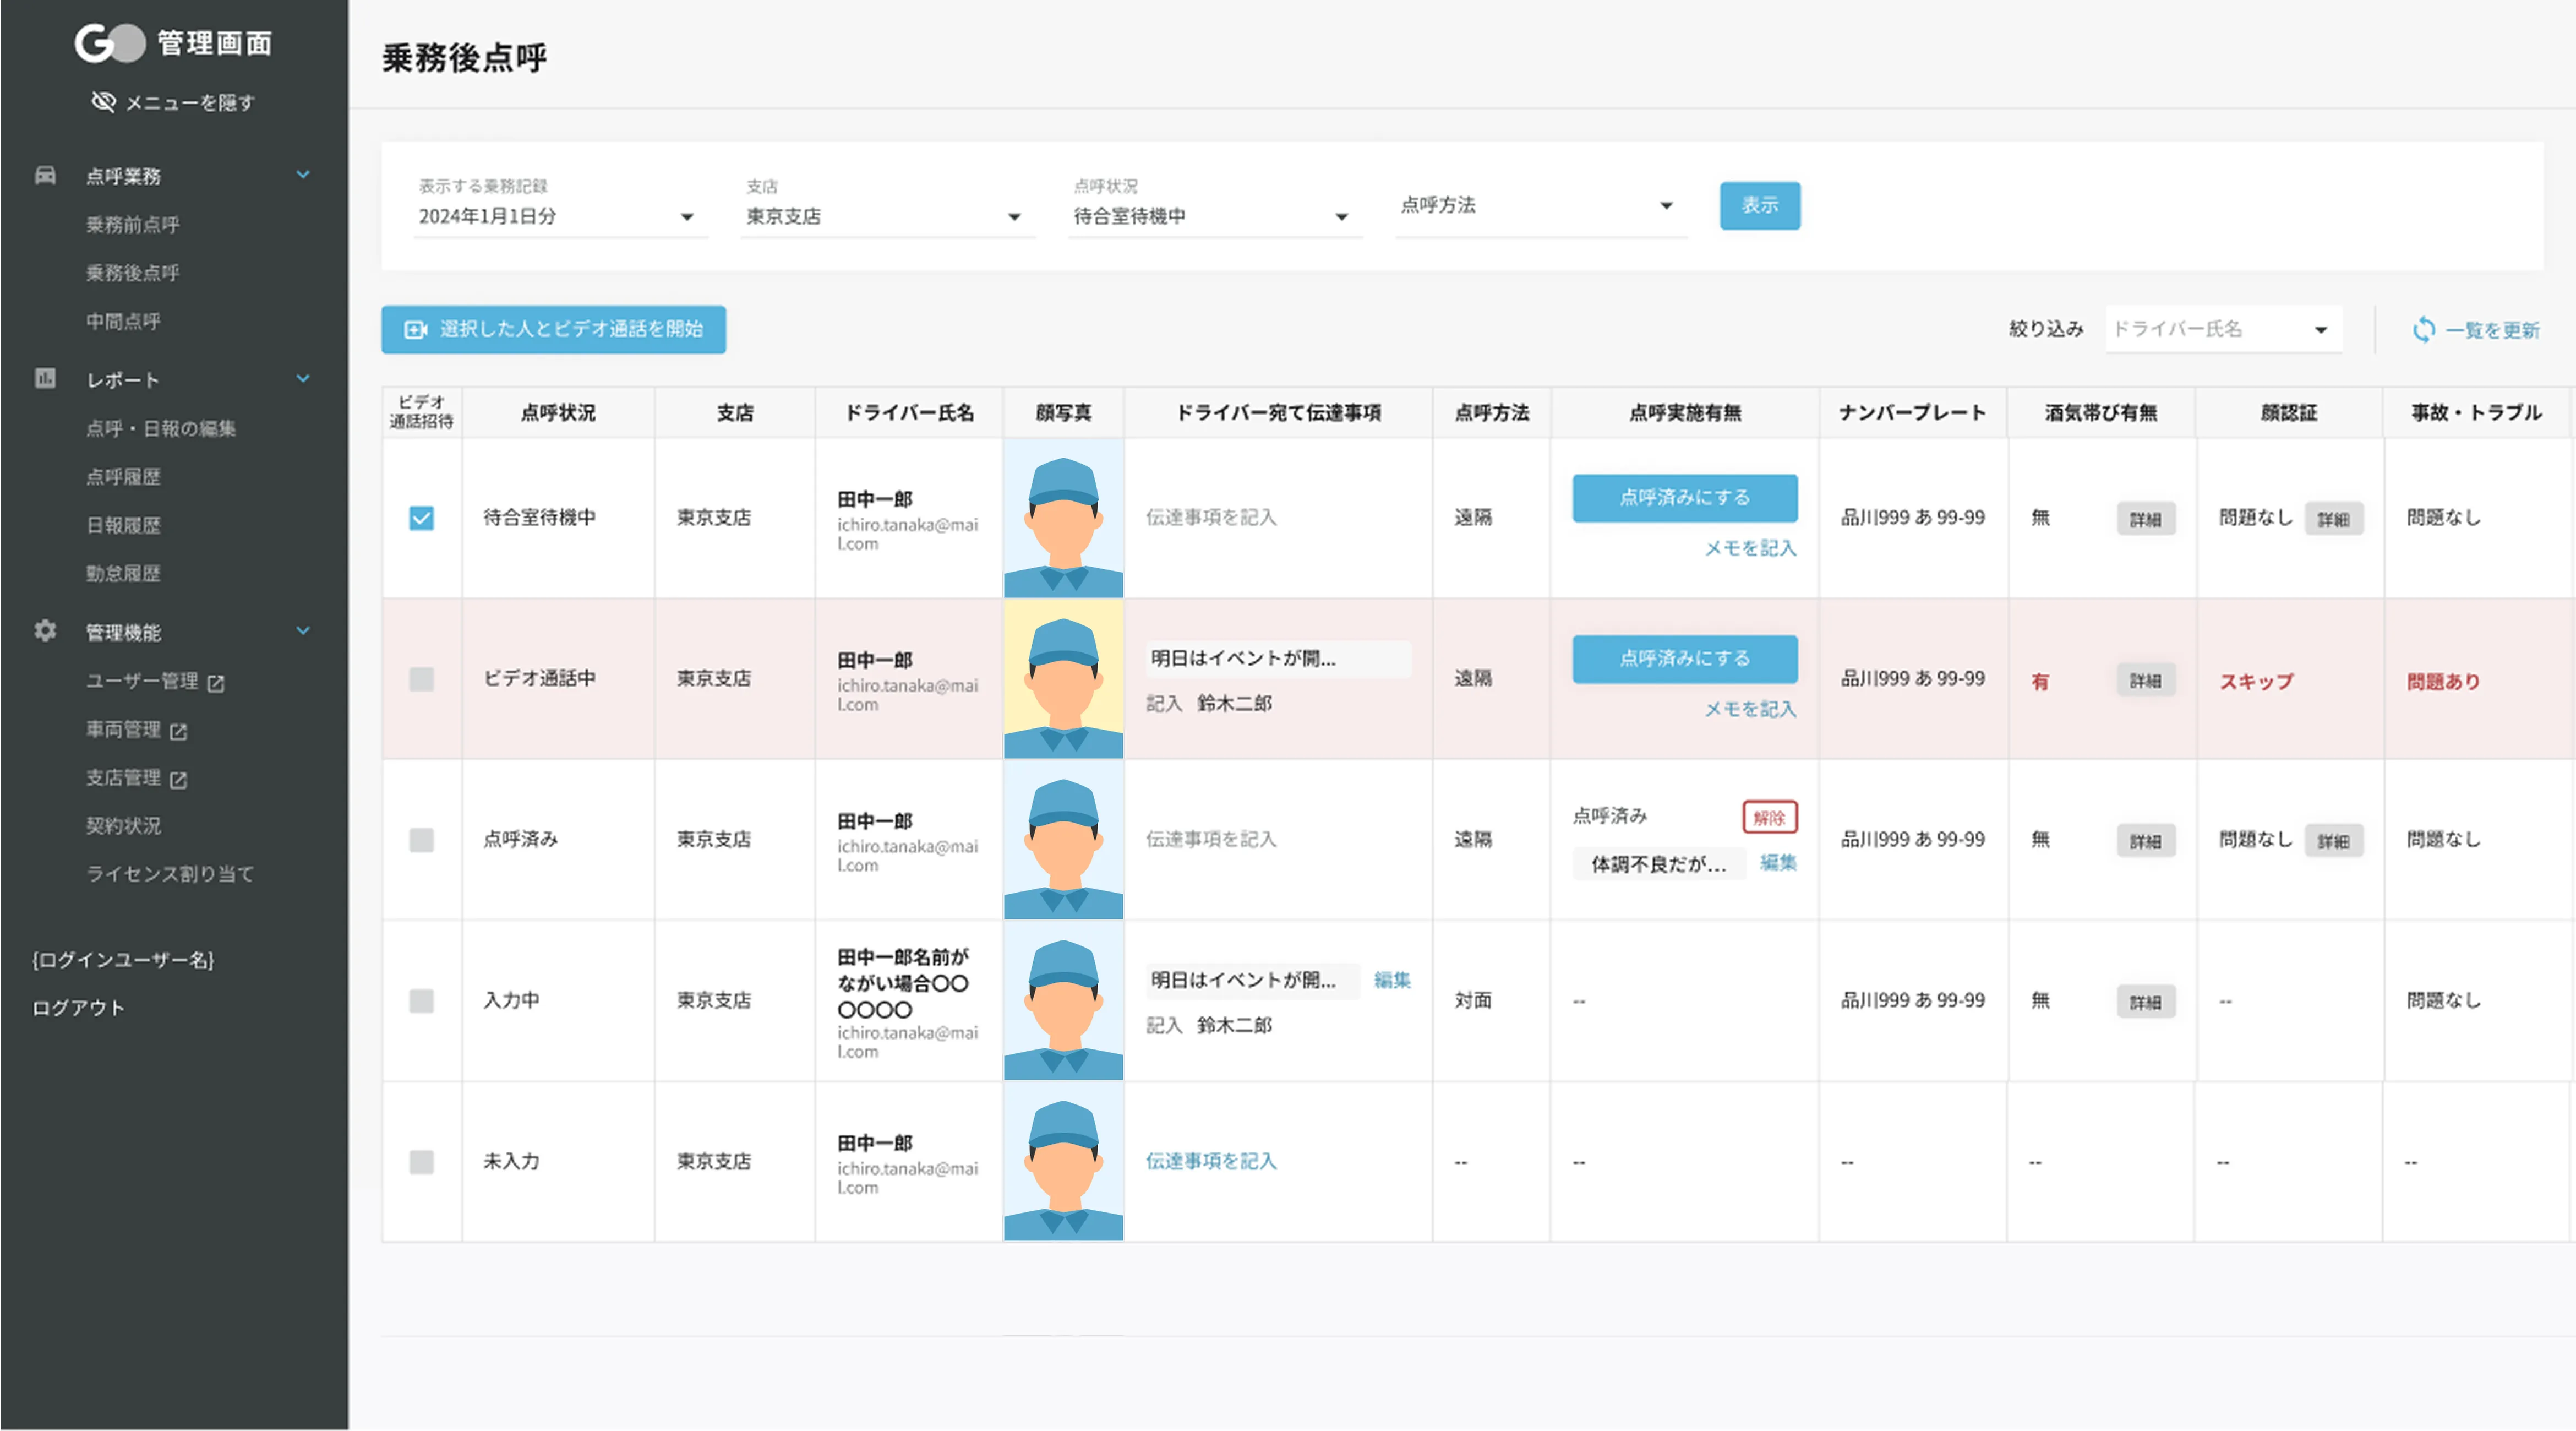Click video camera icon on video call button
2576x1431 pixels.
[x=415, y=329]
